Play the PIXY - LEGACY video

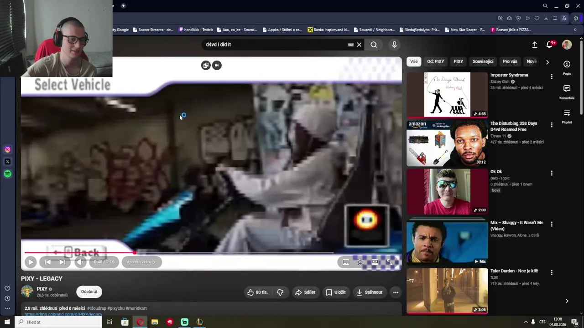coord(31,262)
